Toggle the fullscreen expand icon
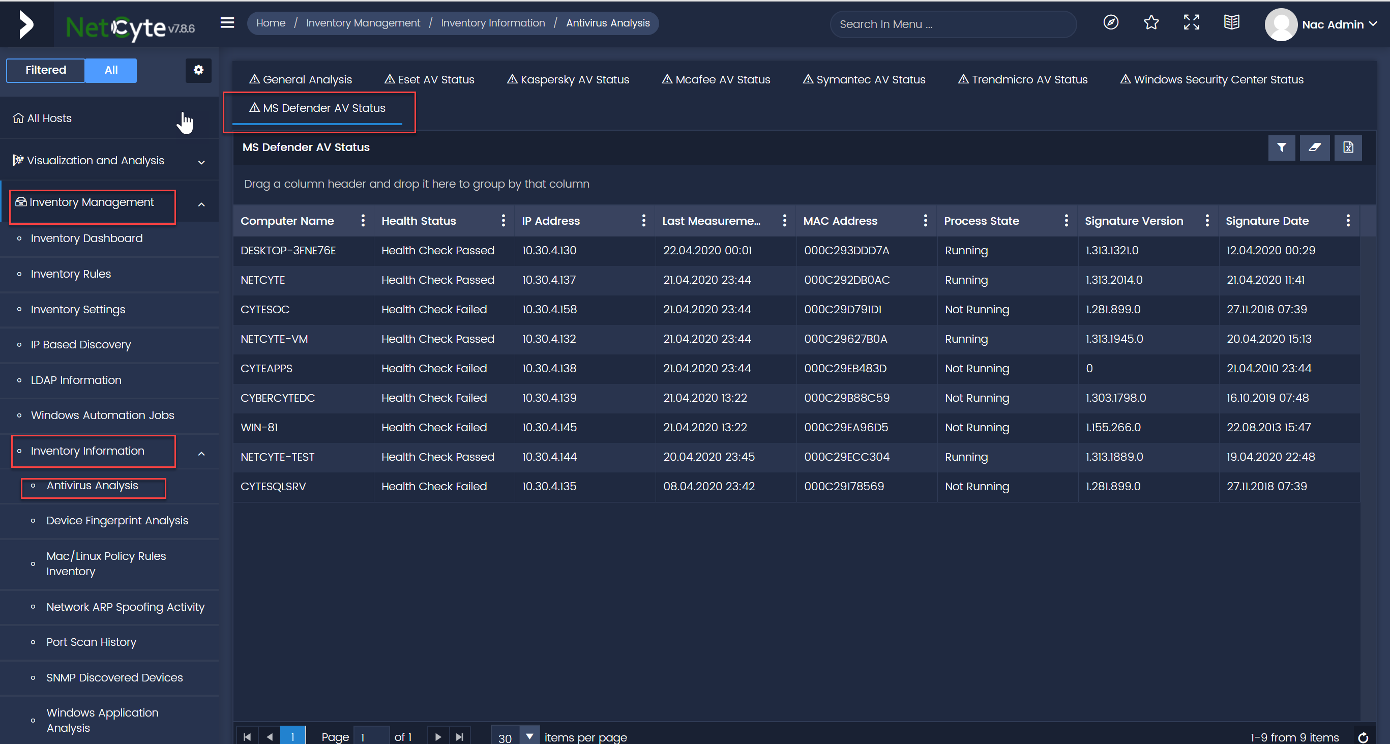Viewport: 1390px width, 744px height. [1192, 23]
